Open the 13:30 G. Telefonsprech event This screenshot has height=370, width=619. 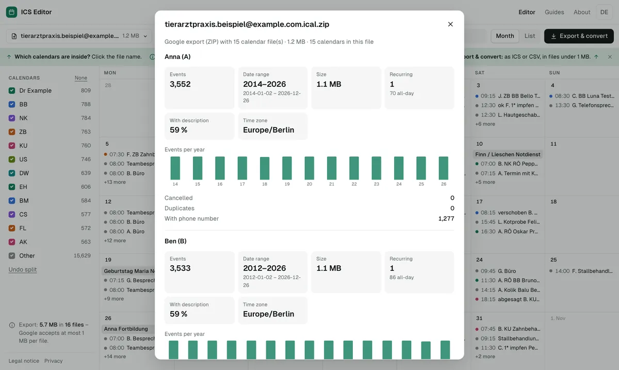point(582,105)
